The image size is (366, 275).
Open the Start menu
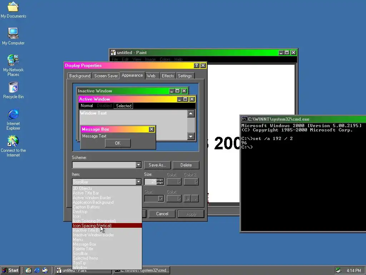pos(10,270)
